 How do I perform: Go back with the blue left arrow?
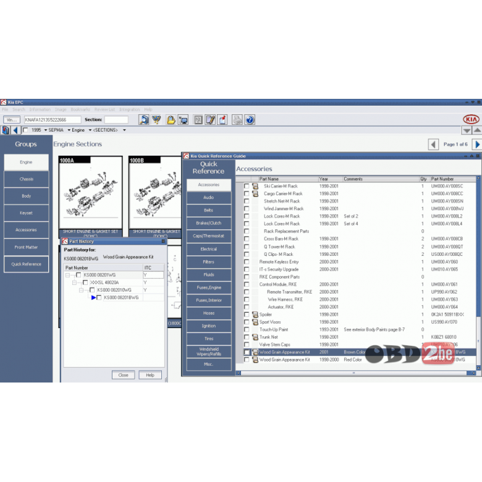15,130
